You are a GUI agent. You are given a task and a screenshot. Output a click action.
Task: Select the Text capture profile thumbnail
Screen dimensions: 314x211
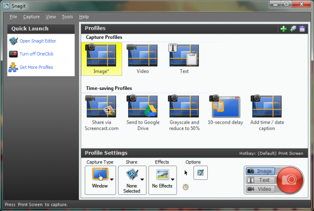(184, 59)
